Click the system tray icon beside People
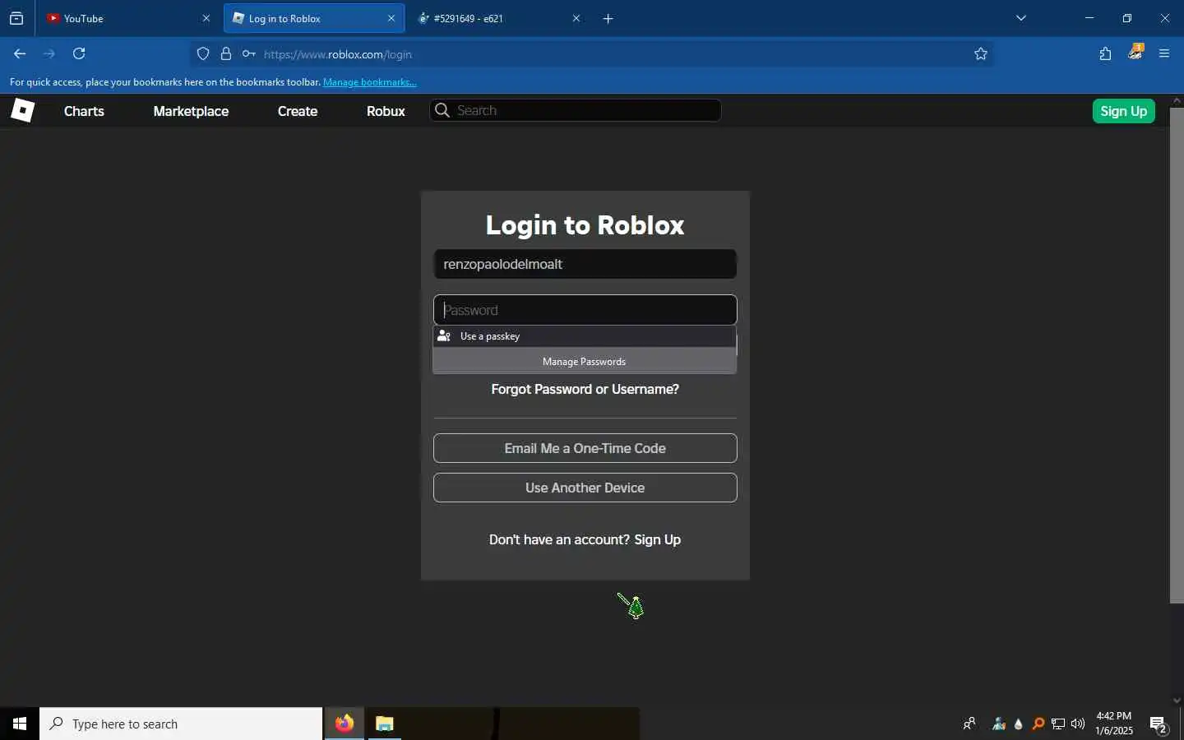Image resolution: width=1184 pixels, height=740 pixels. click(999, 724)
